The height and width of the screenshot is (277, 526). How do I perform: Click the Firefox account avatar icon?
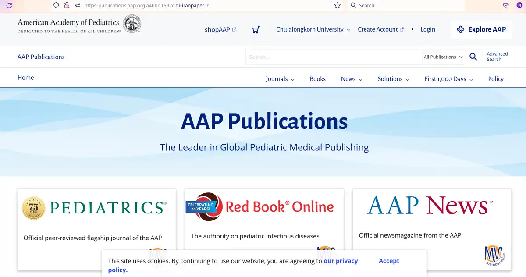coord(519,5)
